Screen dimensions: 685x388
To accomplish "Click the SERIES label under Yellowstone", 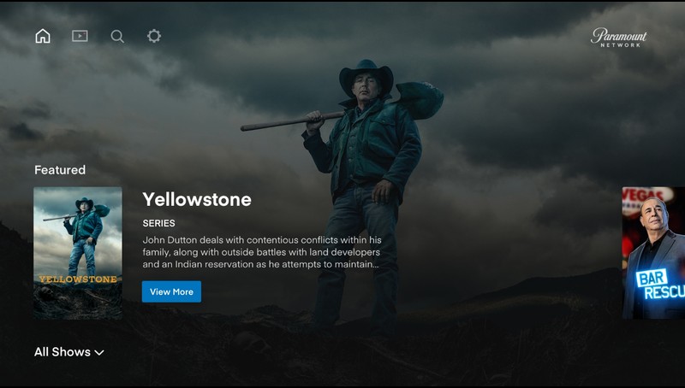I will [158, 223].
